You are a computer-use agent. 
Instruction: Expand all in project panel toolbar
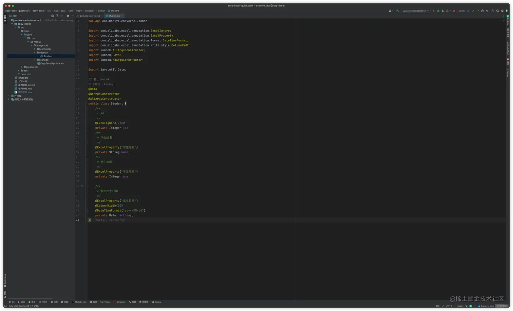(x=57, y=16)
